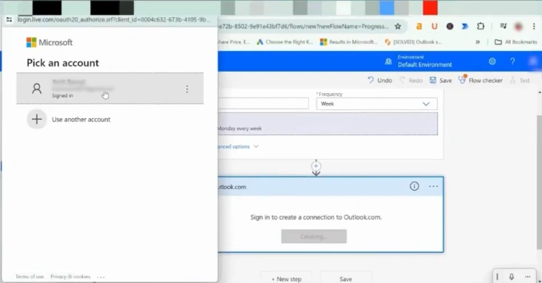
Task: Open the floating bar ellipsis menu
Action: point(527,276)
